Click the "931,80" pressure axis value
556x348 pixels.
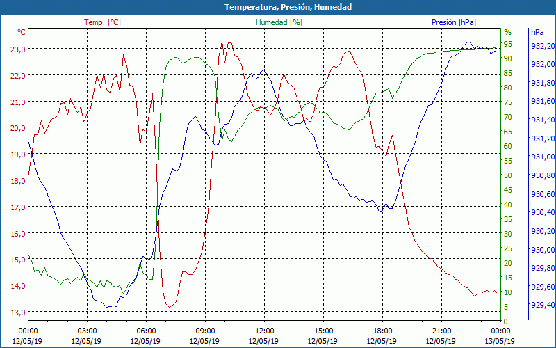click(x=541, y=83)
